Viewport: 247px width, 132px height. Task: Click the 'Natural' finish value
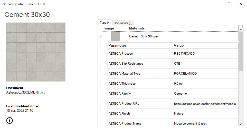pos(206,114)
